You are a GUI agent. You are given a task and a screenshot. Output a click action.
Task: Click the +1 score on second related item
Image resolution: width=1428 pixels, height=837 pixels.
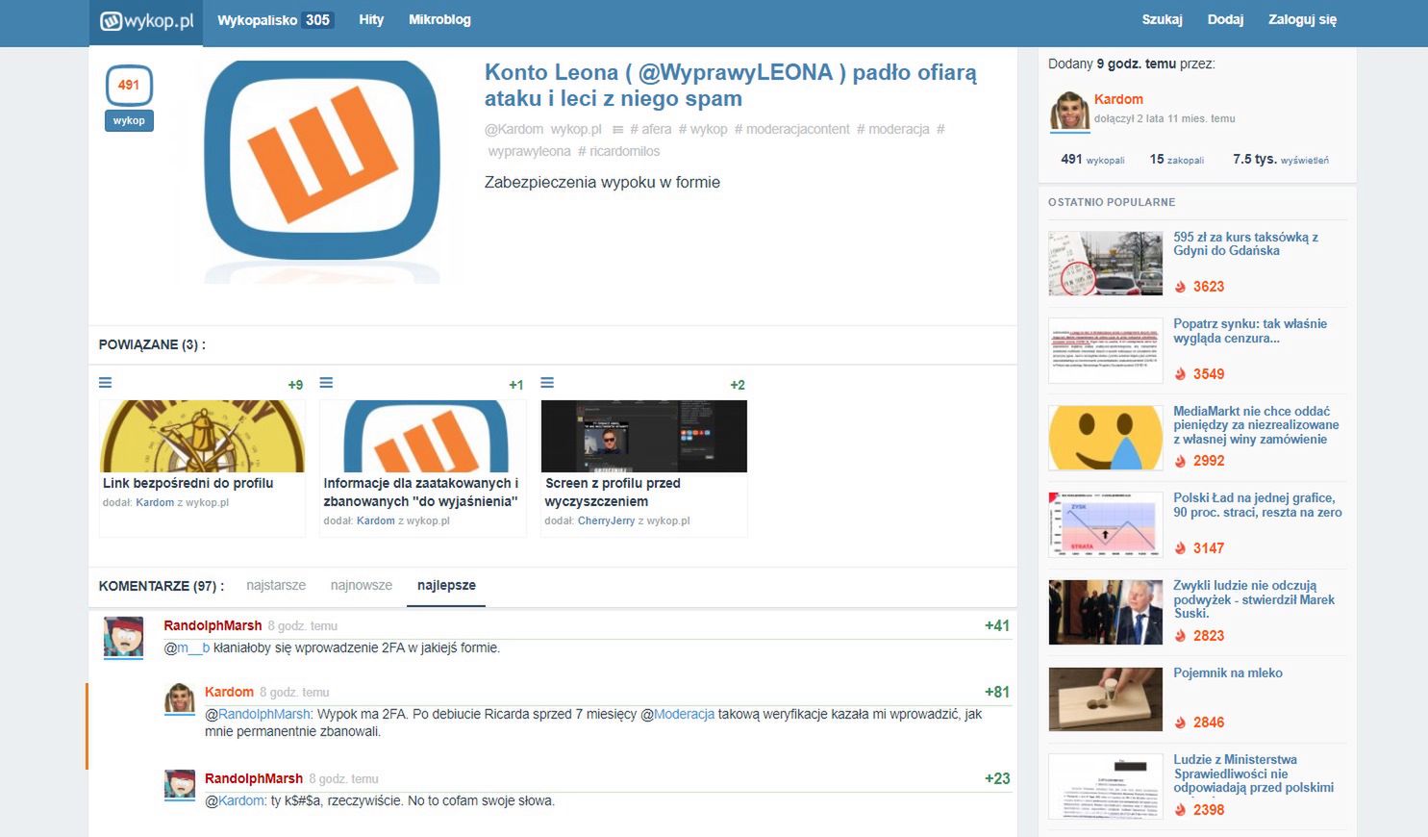[516, 385]
